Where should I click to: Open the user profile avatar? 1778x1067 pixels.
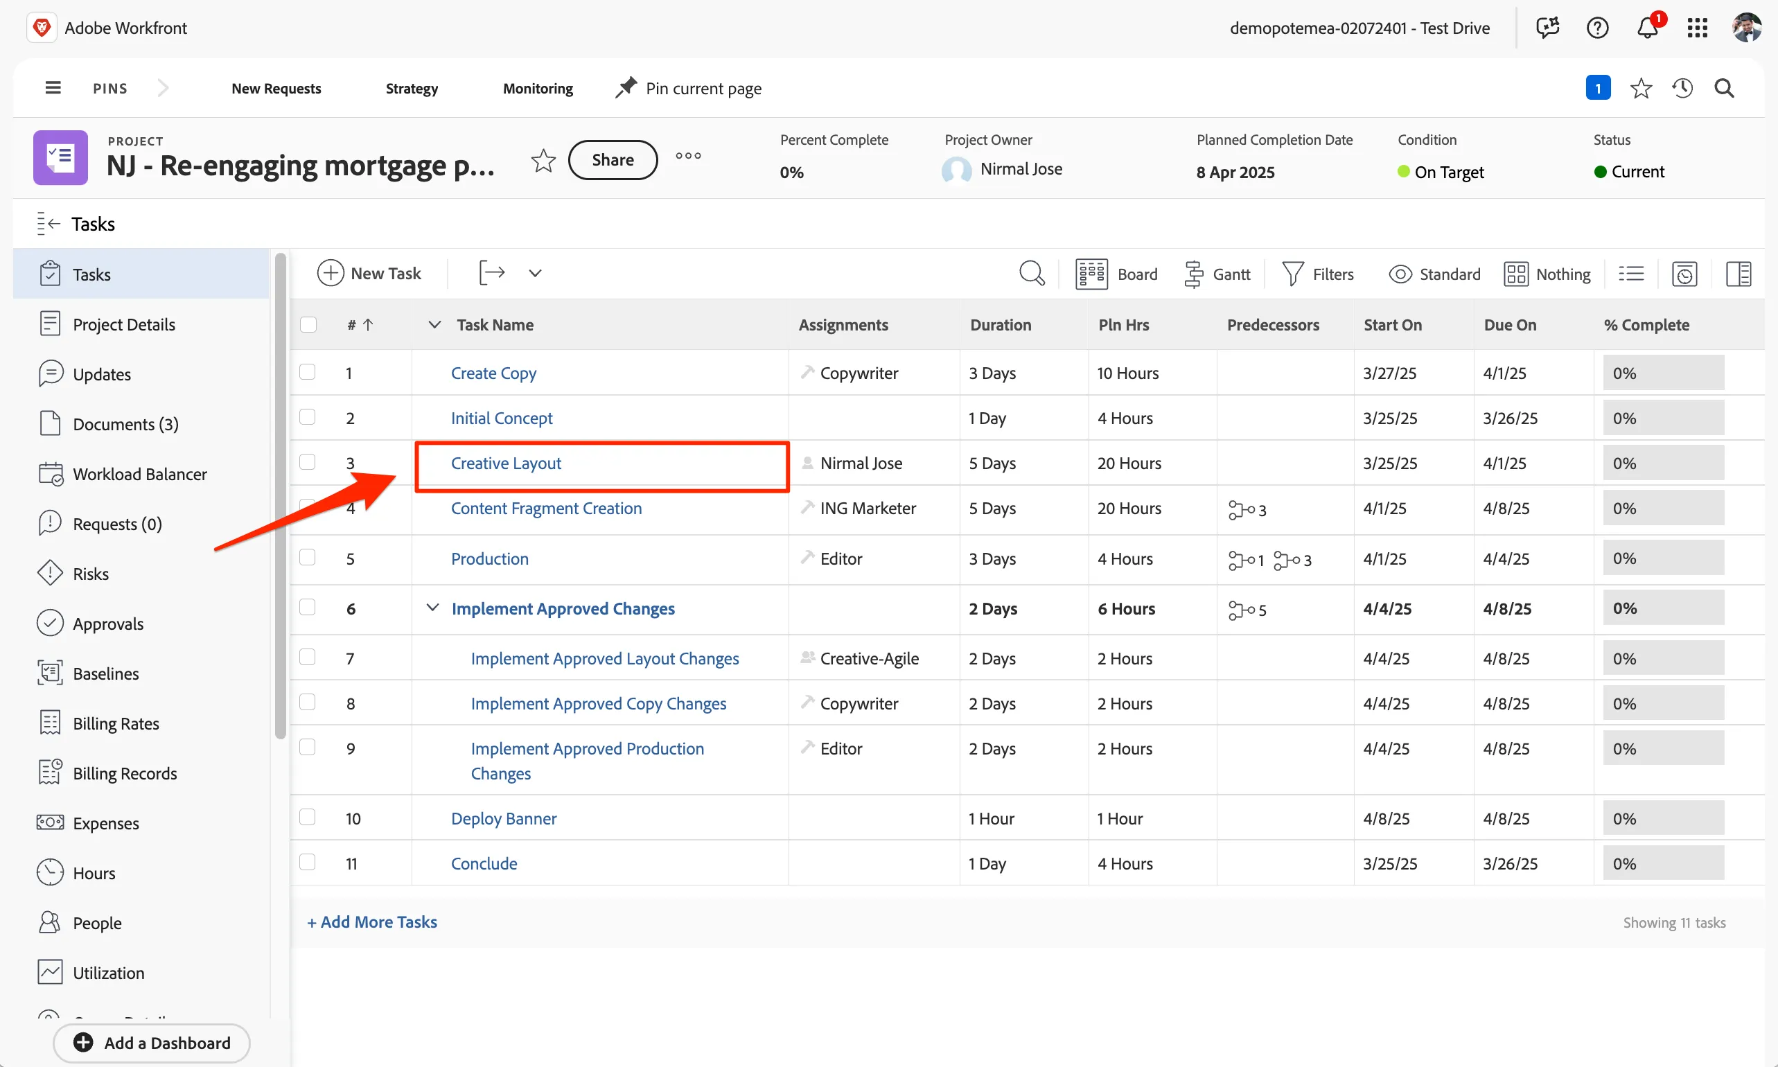click(1746, 28)
